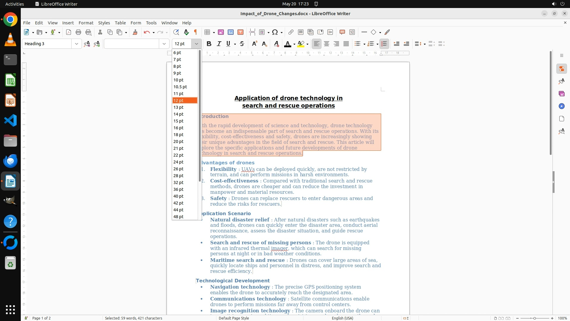The width and height of the screenshot is (570, 321).
Task: Expand the Paragraph Style dropdown
Action: [x=76, y=44]
